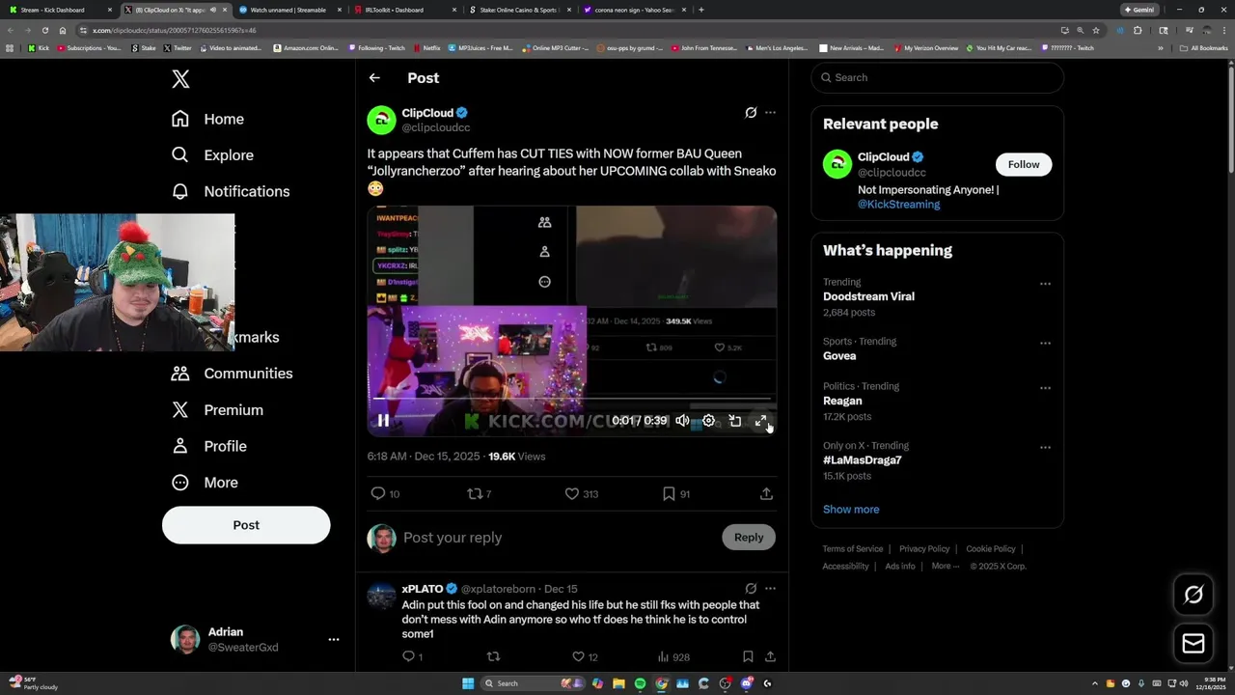Open more options for Reagan trend
Image resolution: width=1235 pixels, height=695 pixels.
[x=1045, y=388]
